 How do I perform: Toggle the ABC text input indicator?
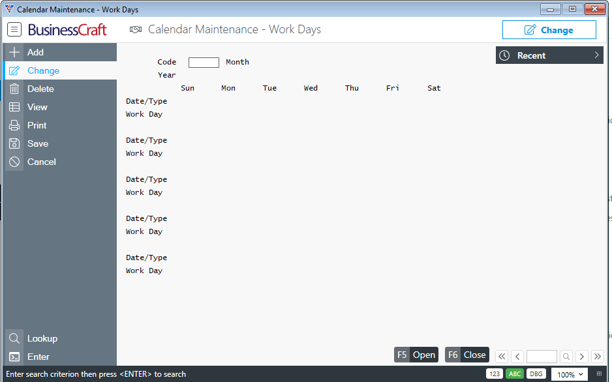(x=515, y=374)
